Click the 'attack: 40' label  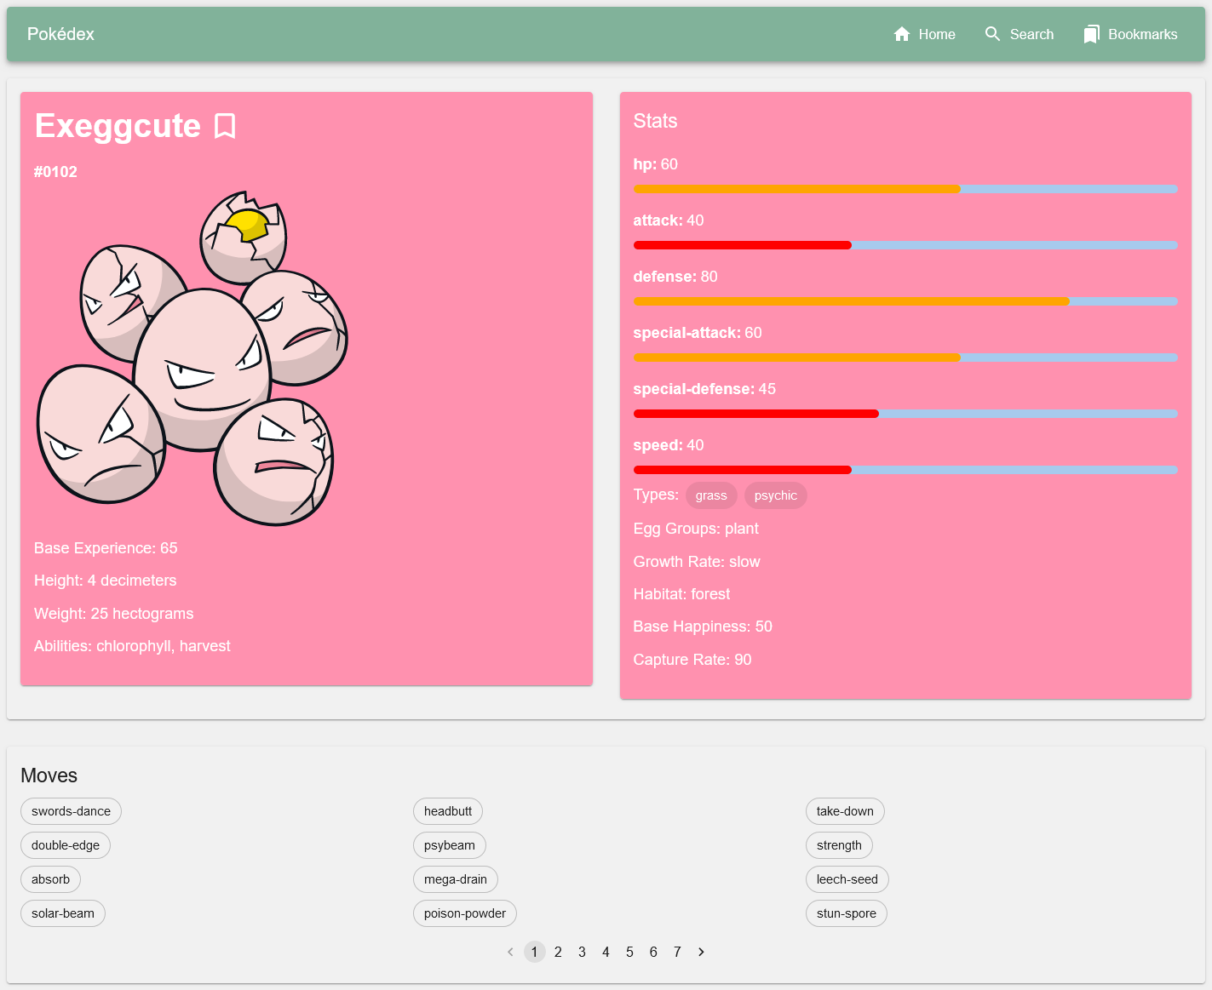(x=669, y=220)
